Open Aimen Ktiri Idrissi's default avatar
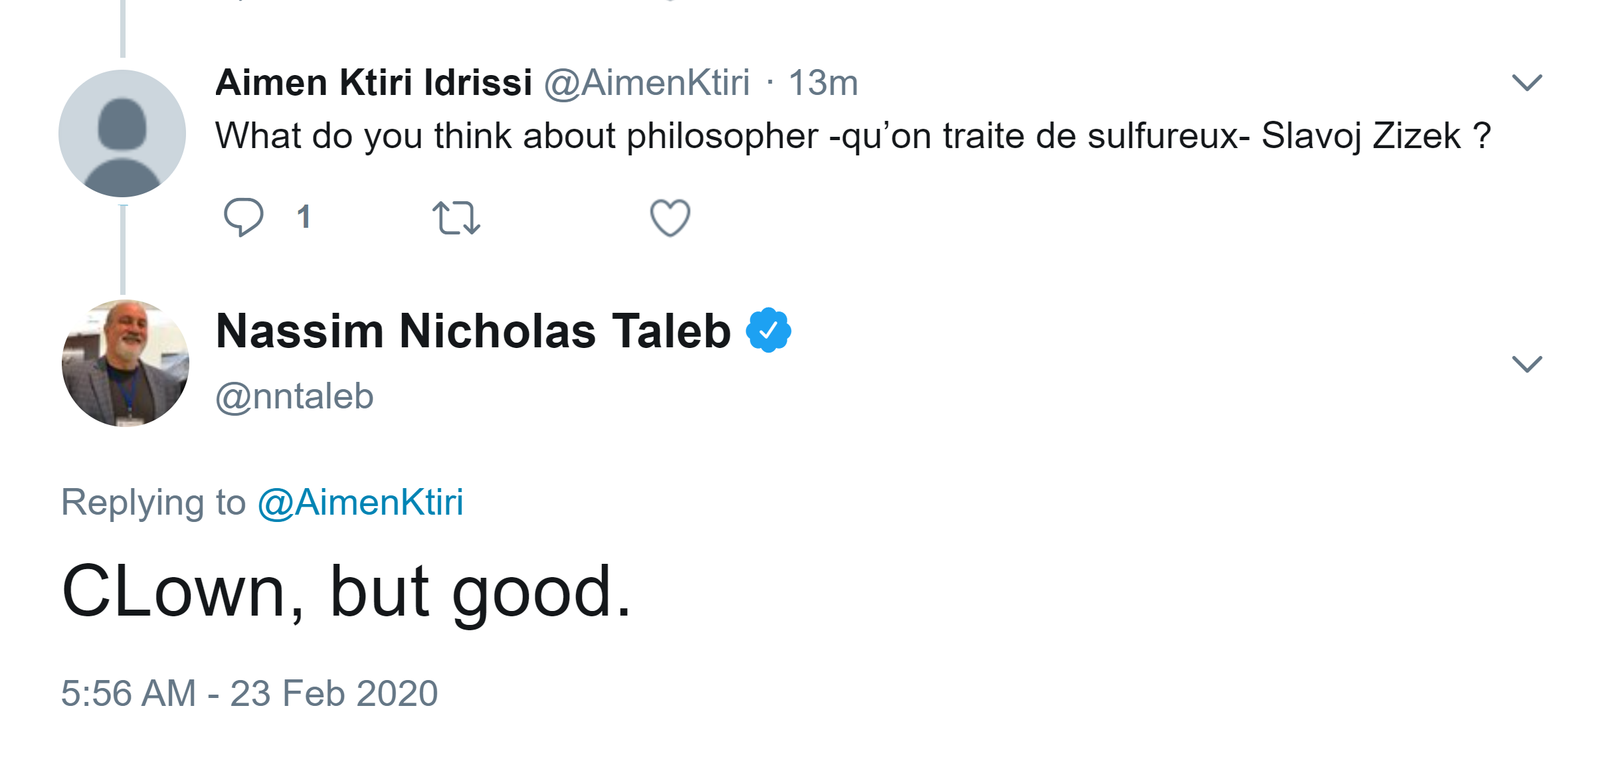The image size is (1611, 777). (x=122, y=133)
